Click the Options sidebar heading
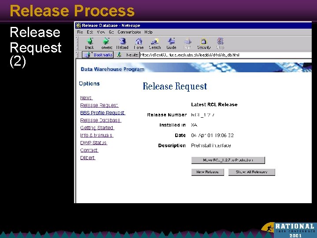The width and height of the screenshot is (317, 238). pyautogui.click(x=89, y=84)
